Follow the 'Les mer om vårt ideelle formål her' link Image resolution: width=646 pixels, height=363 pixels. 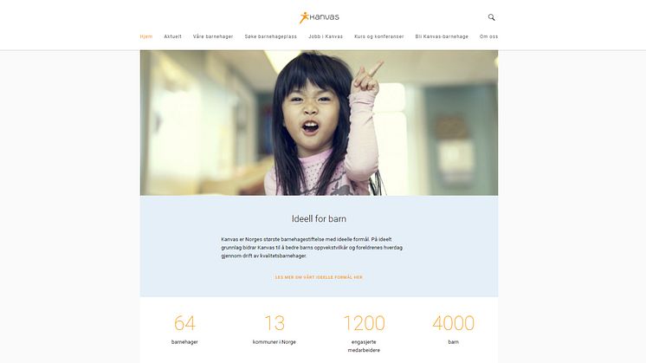pyautogui.click(x=319, y=277)
